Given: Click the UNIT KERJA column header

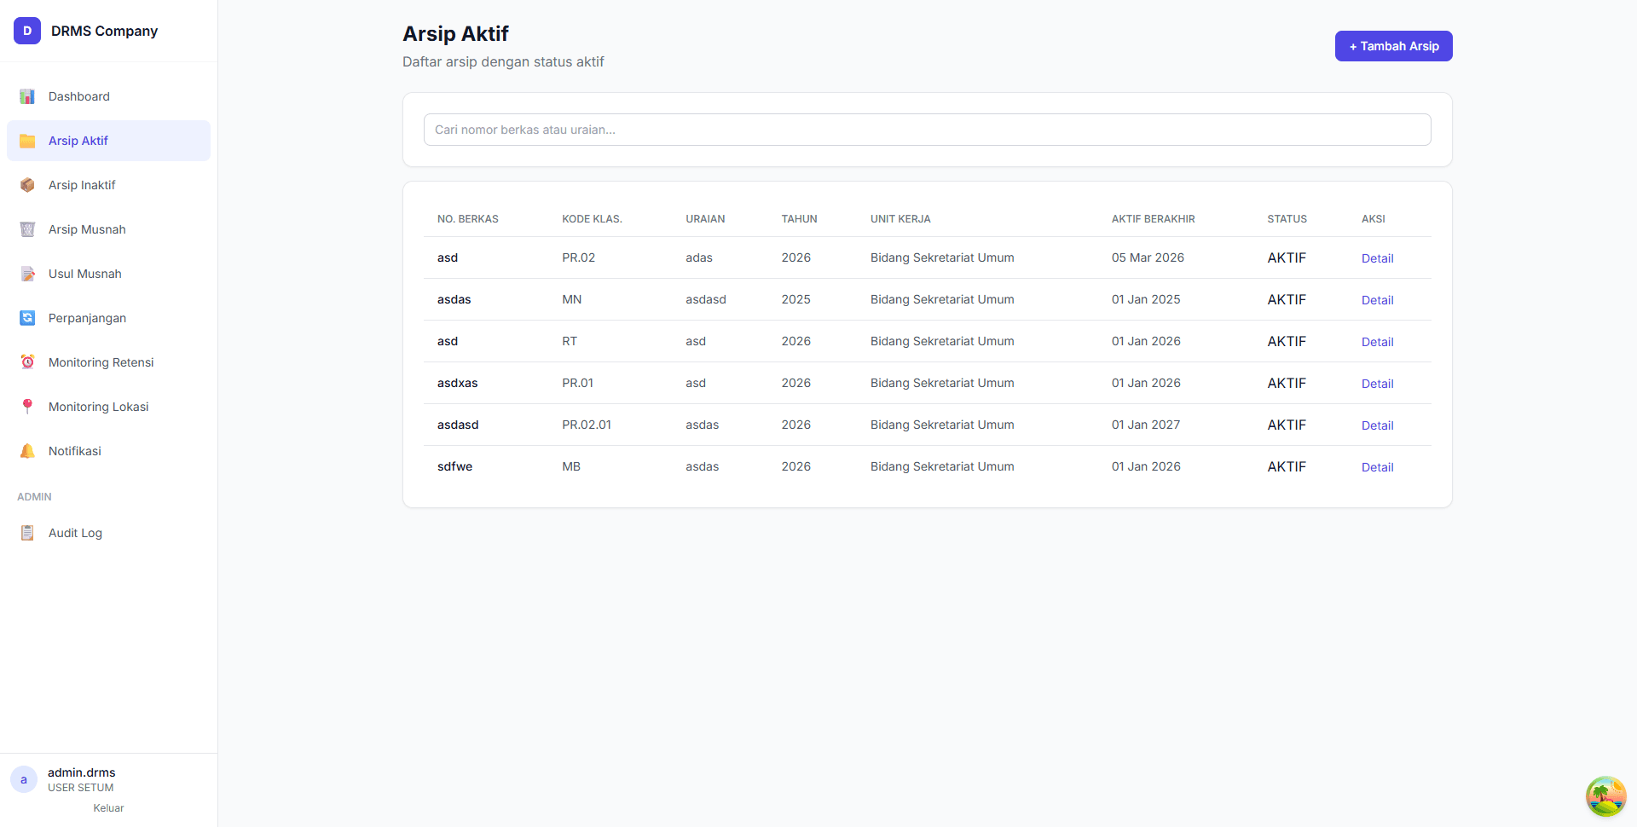Looking at the screenshot, I should (x=900, y=219).
